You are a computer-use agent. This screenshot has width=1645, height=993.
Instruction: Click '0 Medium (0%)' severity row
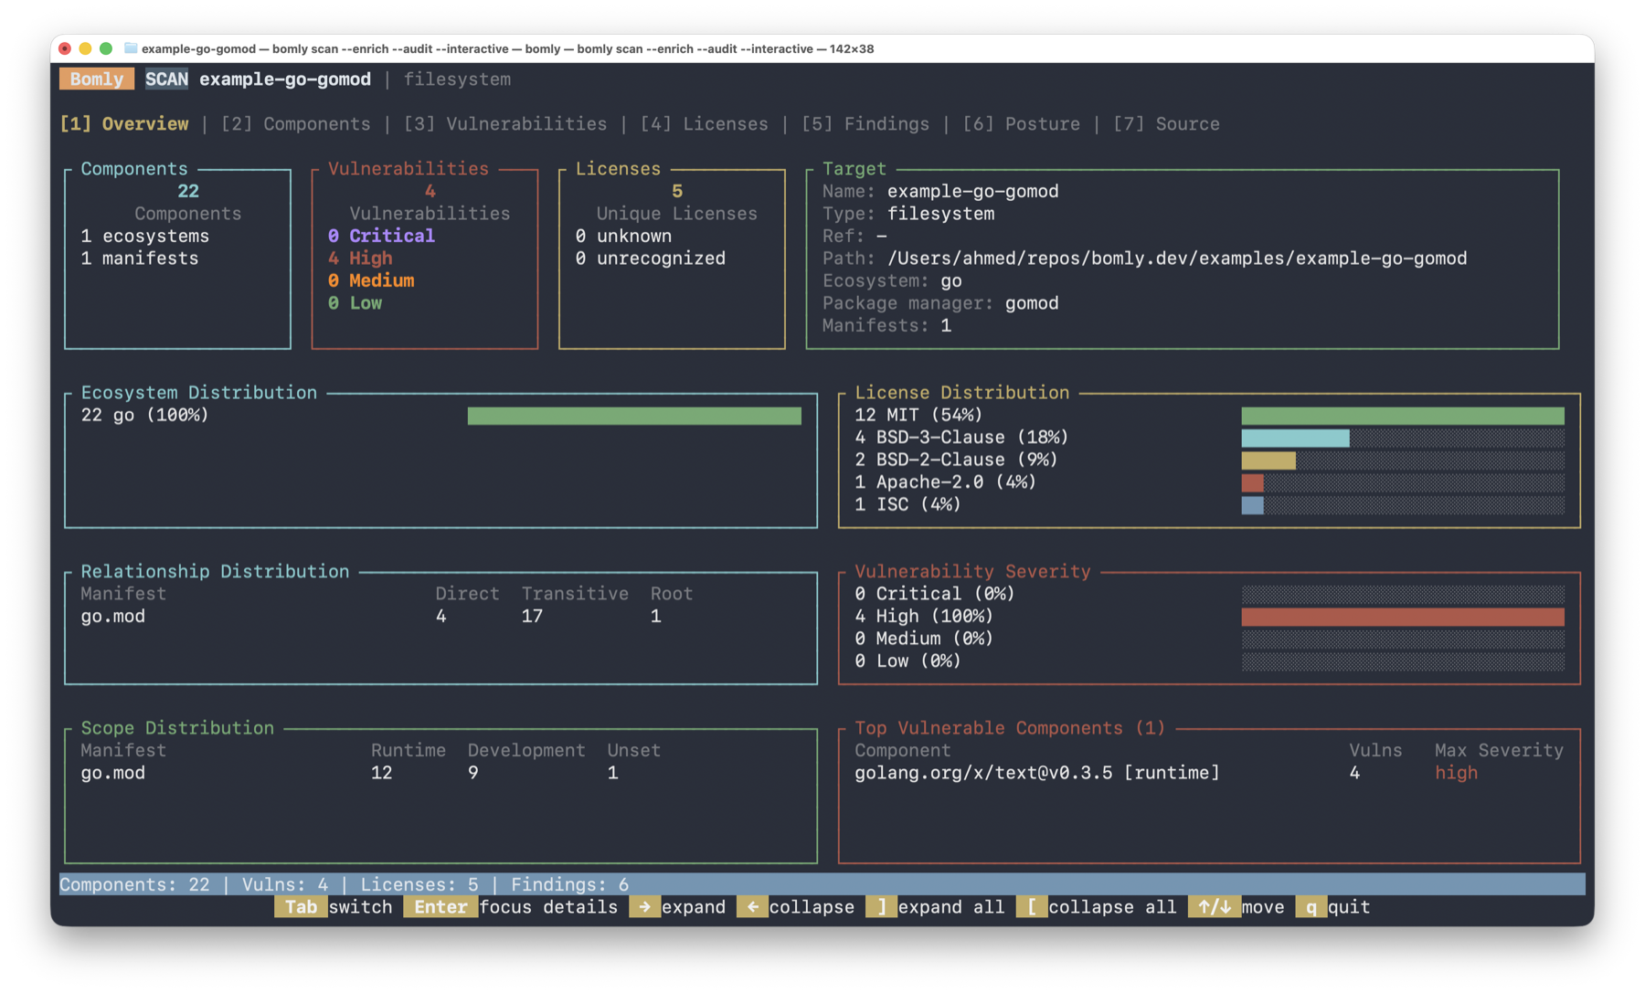point(1209,639)
